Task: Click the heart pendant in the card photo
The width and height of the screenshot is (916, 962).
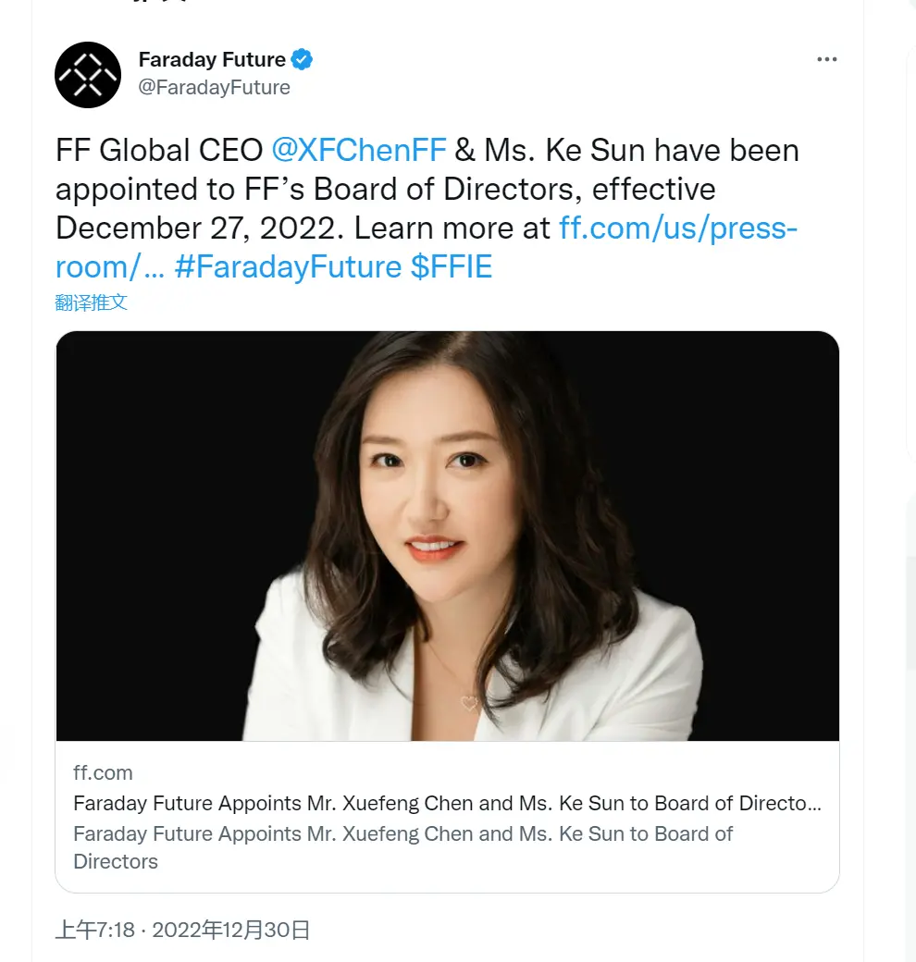Action: (469, 704)
